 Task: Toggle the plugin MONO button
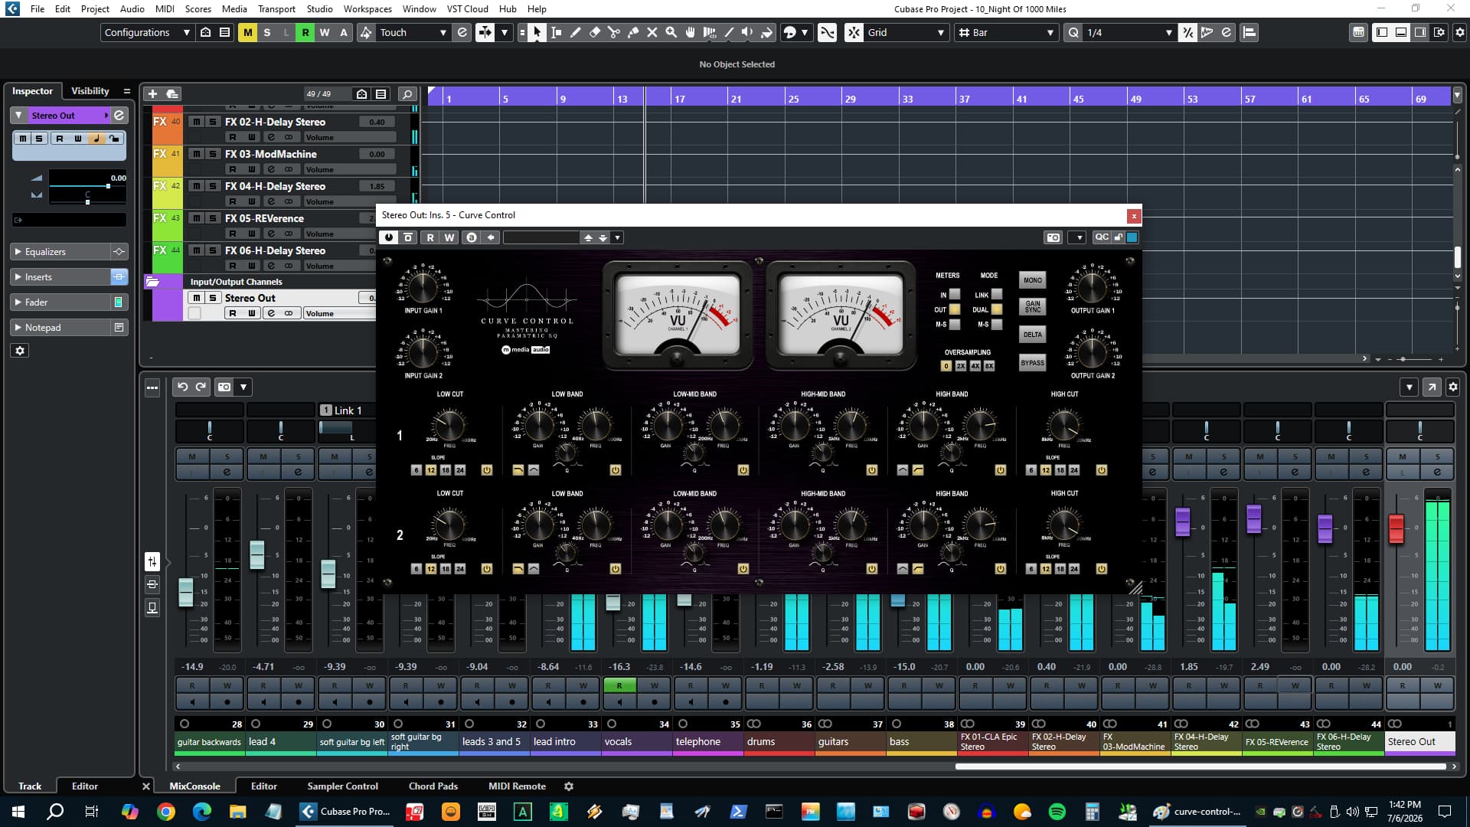click(x=1032, y=280)
